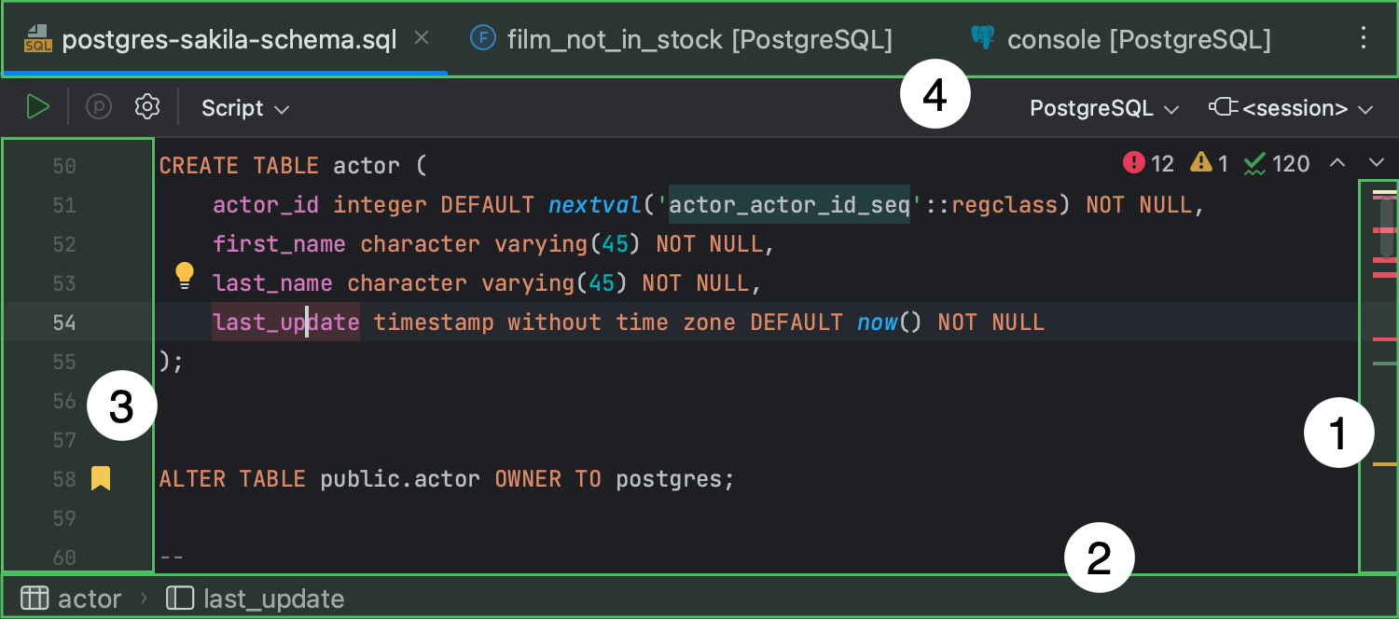
Task: Jump to previous highlighted error arrow
Action: click(x=1337, y=163)
